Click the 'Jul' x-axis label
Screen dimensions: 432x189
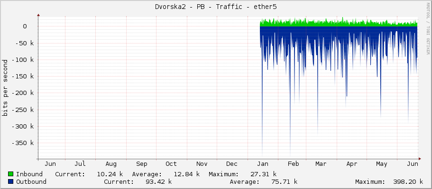pyautogui.click(x=80, y=164)
